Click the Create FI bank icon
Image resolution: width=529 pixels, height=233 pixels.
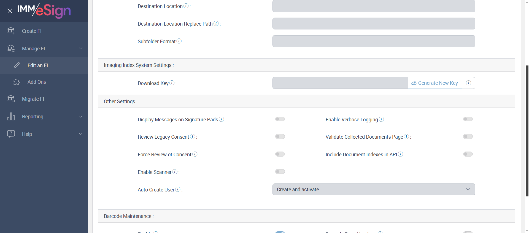click(11, 31)
